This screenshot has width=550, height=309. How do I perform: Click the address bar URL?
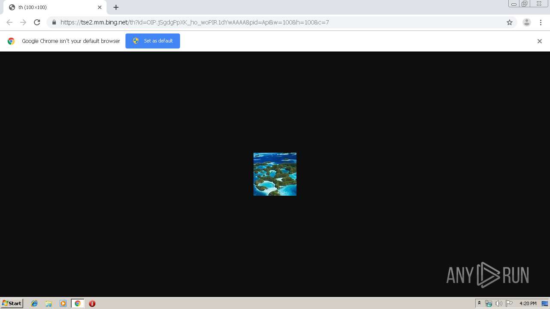[195, 22]
